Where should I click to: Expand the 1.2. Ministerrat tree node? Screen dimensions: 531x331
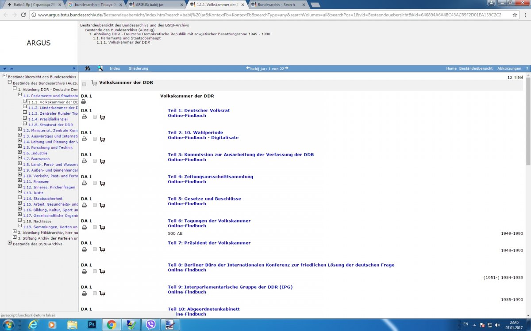click(19, 129)
